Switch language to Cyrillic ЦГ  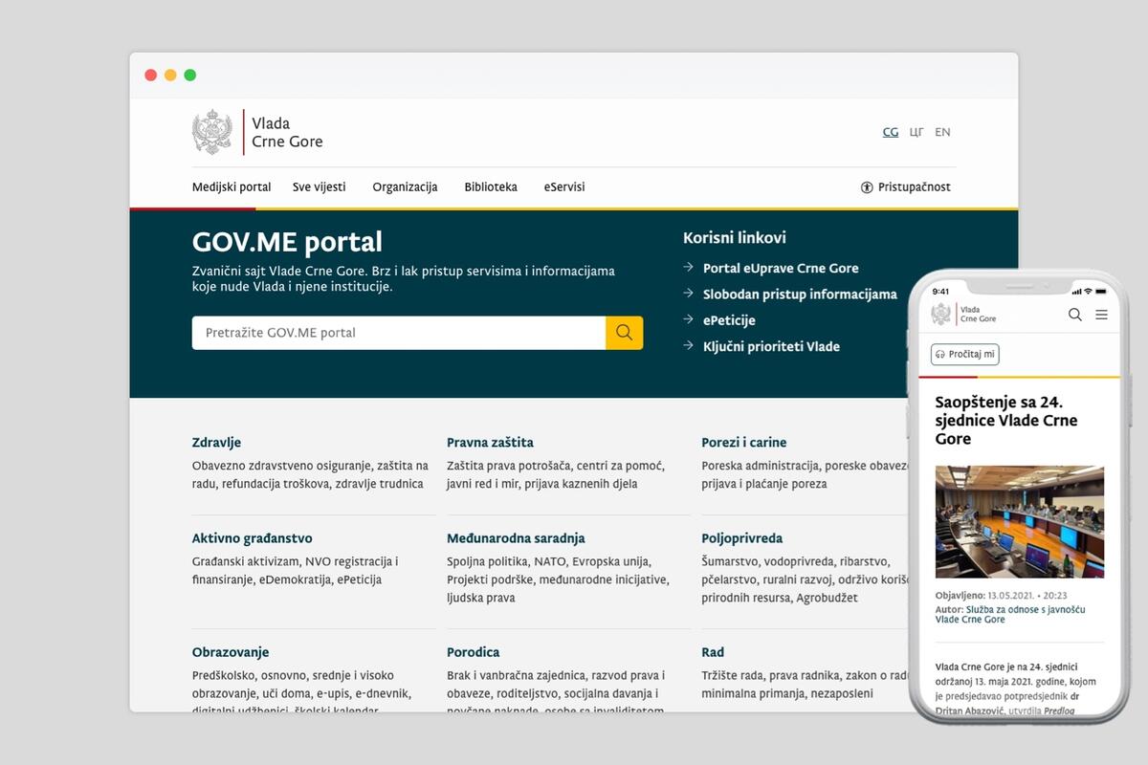click(x=916, y=132)
